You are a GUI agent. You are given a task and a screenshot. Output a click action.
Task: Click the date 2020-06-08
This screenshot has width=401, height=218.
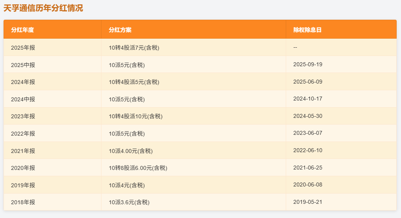pyautogui.click(x=307, y=184)
